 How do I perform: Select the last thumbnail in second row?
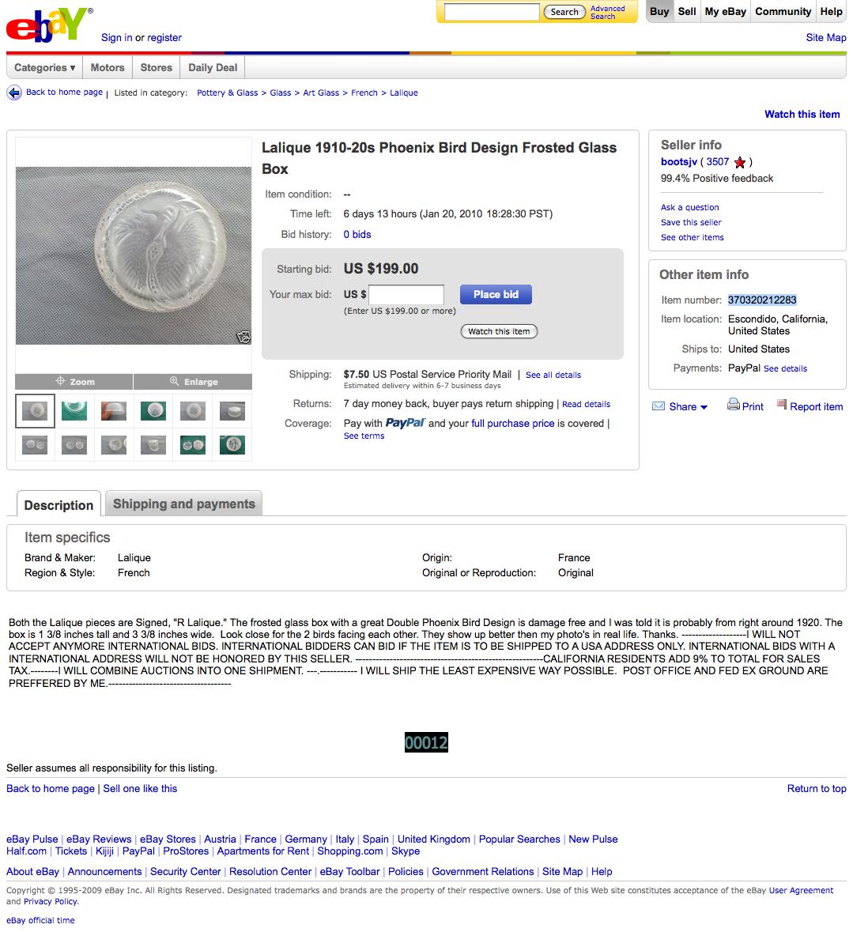click(x=232, y=445)
